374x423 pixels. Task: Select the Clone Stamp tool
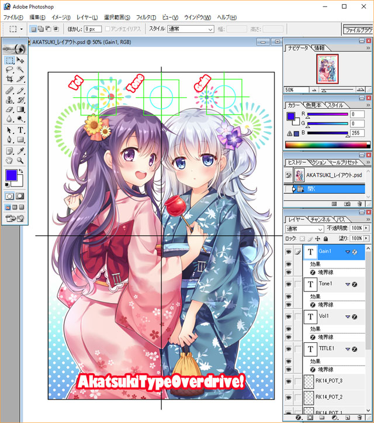click(x=9, y=100)
